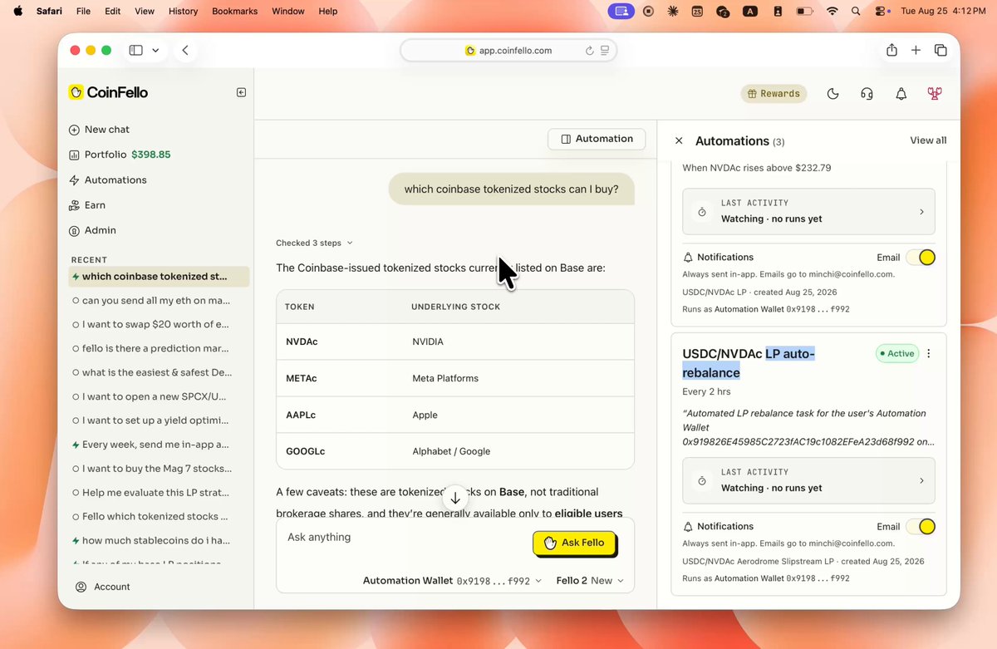The height and width of the screenshot is (649, 997).
Task: Click the Rewards button
Action: [774, 94]
